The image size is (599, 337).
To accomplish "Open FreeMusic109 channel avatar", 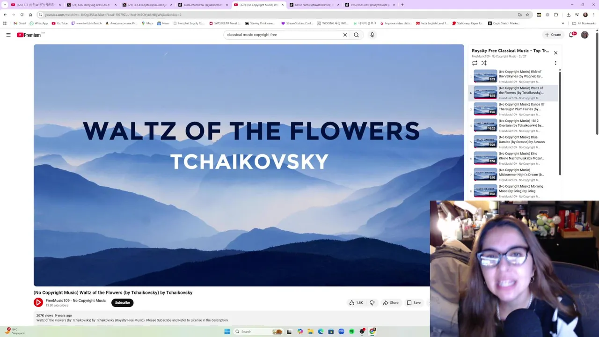I will pyautogui.click(x=38, y=303).
